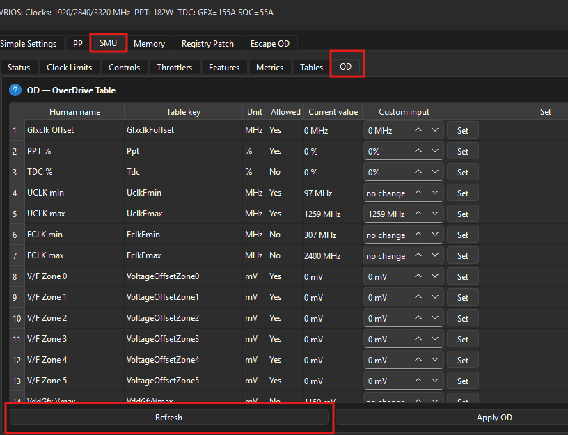
Task: Increase PPT % custom input with up arrow
Action: 418,150
